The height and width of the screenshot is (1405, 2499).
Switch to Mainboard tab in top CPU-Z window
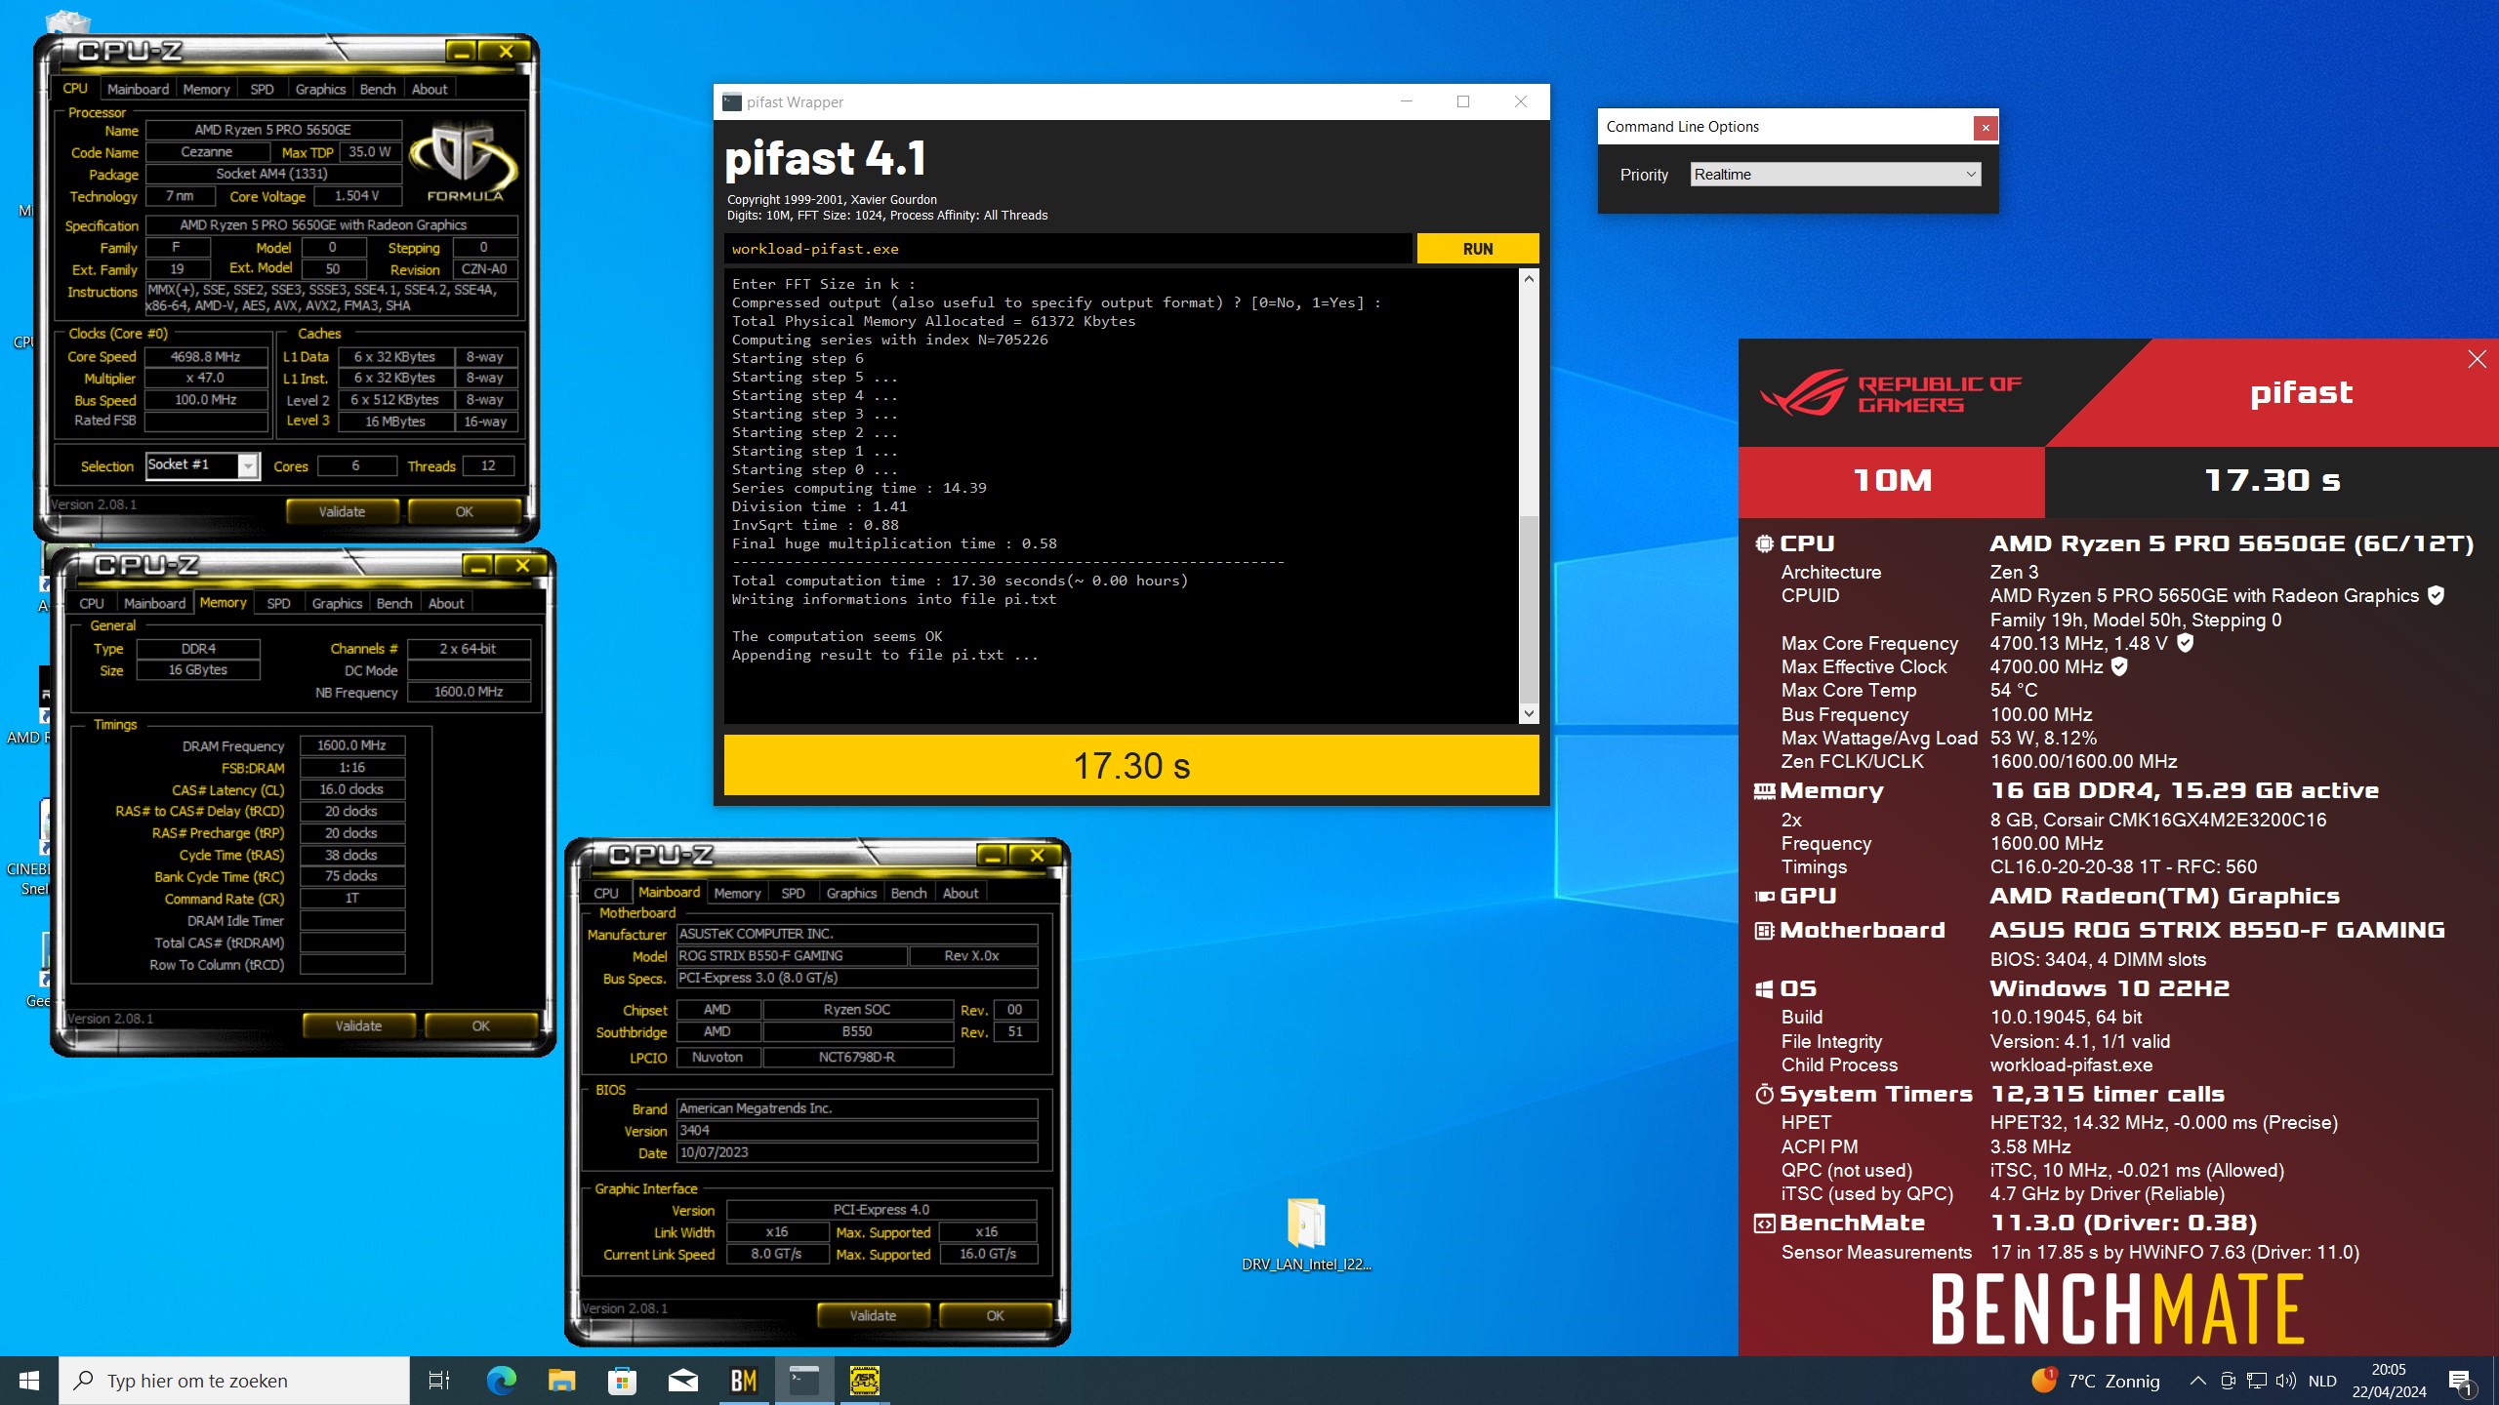tap(138, 89)
